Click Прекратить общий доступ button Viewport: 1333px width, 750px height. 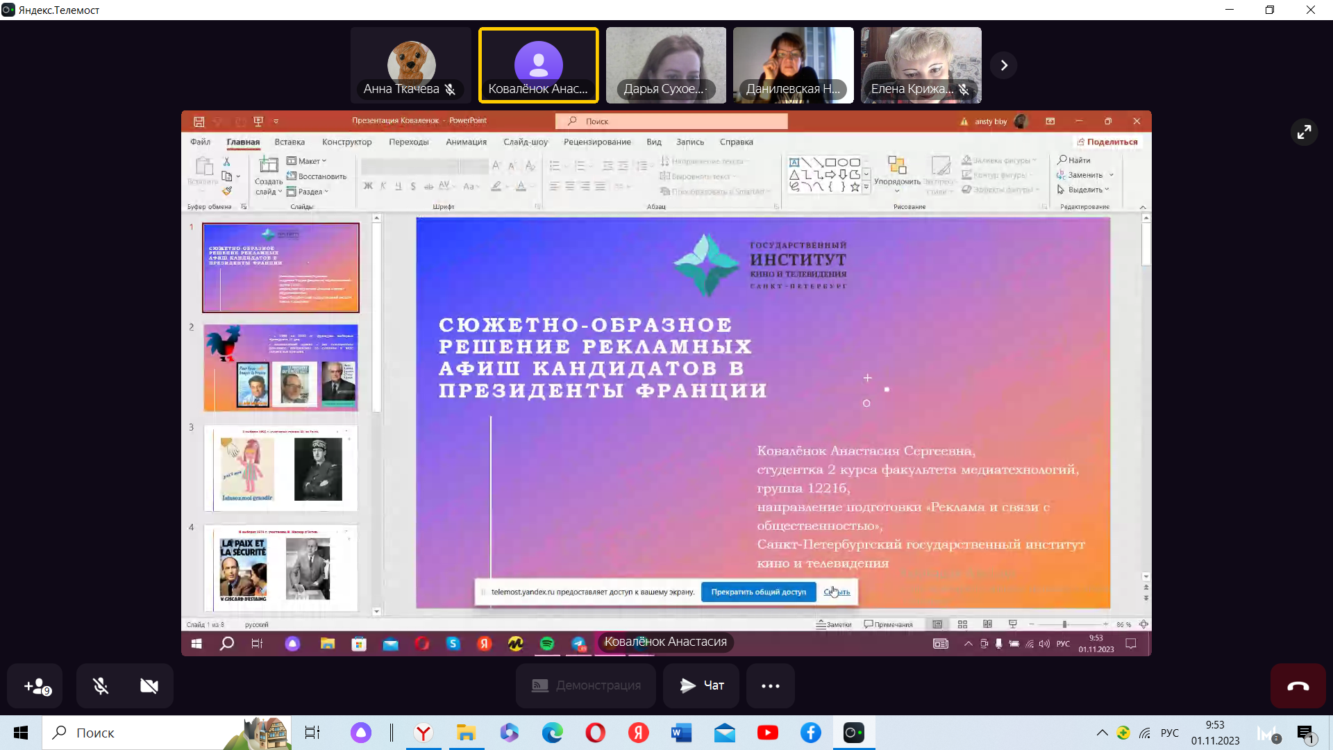click(x=758, y=592)
